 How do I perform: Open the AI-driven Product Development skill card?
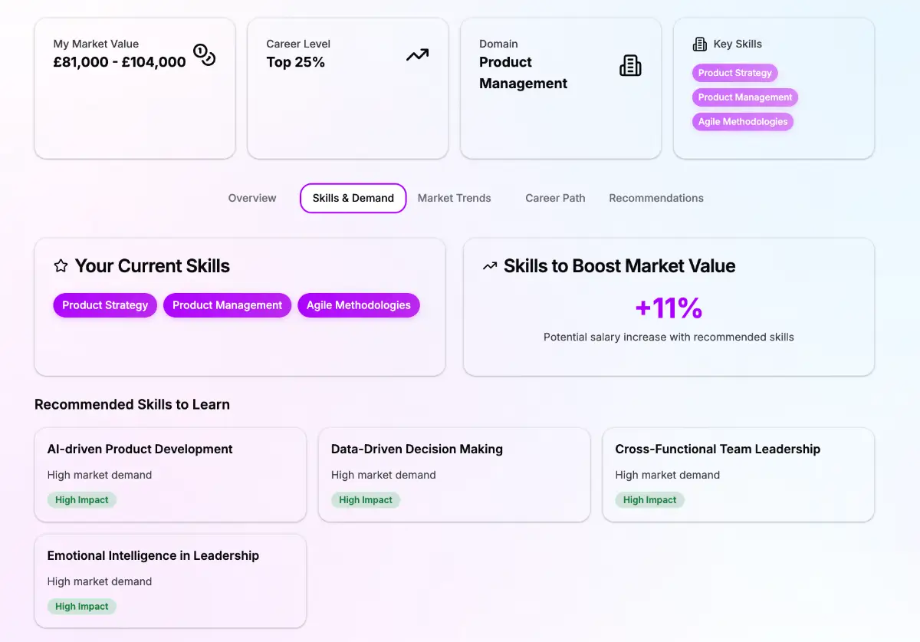pyautogui.click(x=170, y=474)
